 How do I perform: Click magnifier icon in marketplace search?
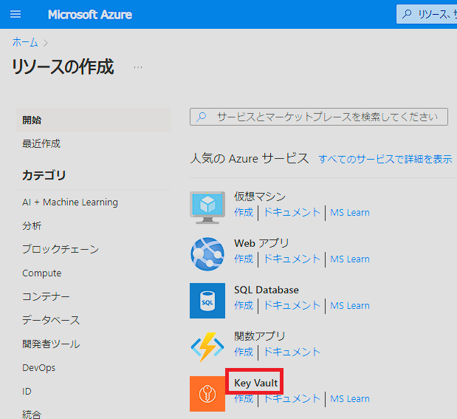201,117
